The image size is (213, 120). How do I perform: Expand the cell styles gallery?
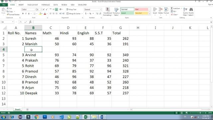pos(150,14)
